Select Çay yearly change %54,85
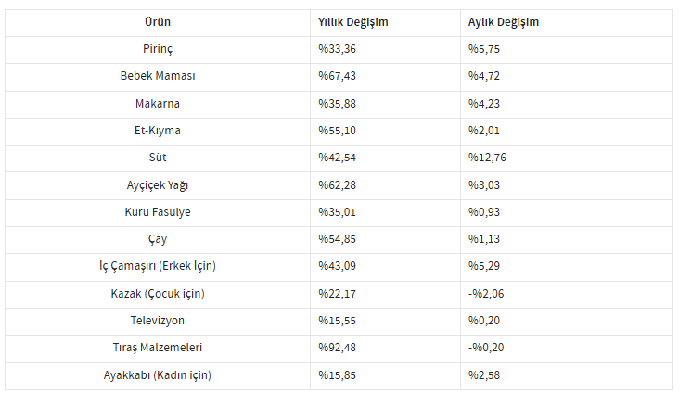This screenshot has width=679, height=393. point(337,239)
